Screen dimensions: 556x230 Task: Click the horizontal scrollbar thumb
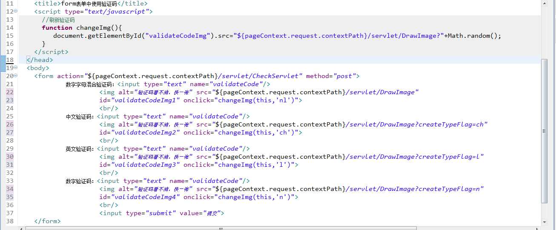(221, 228)
